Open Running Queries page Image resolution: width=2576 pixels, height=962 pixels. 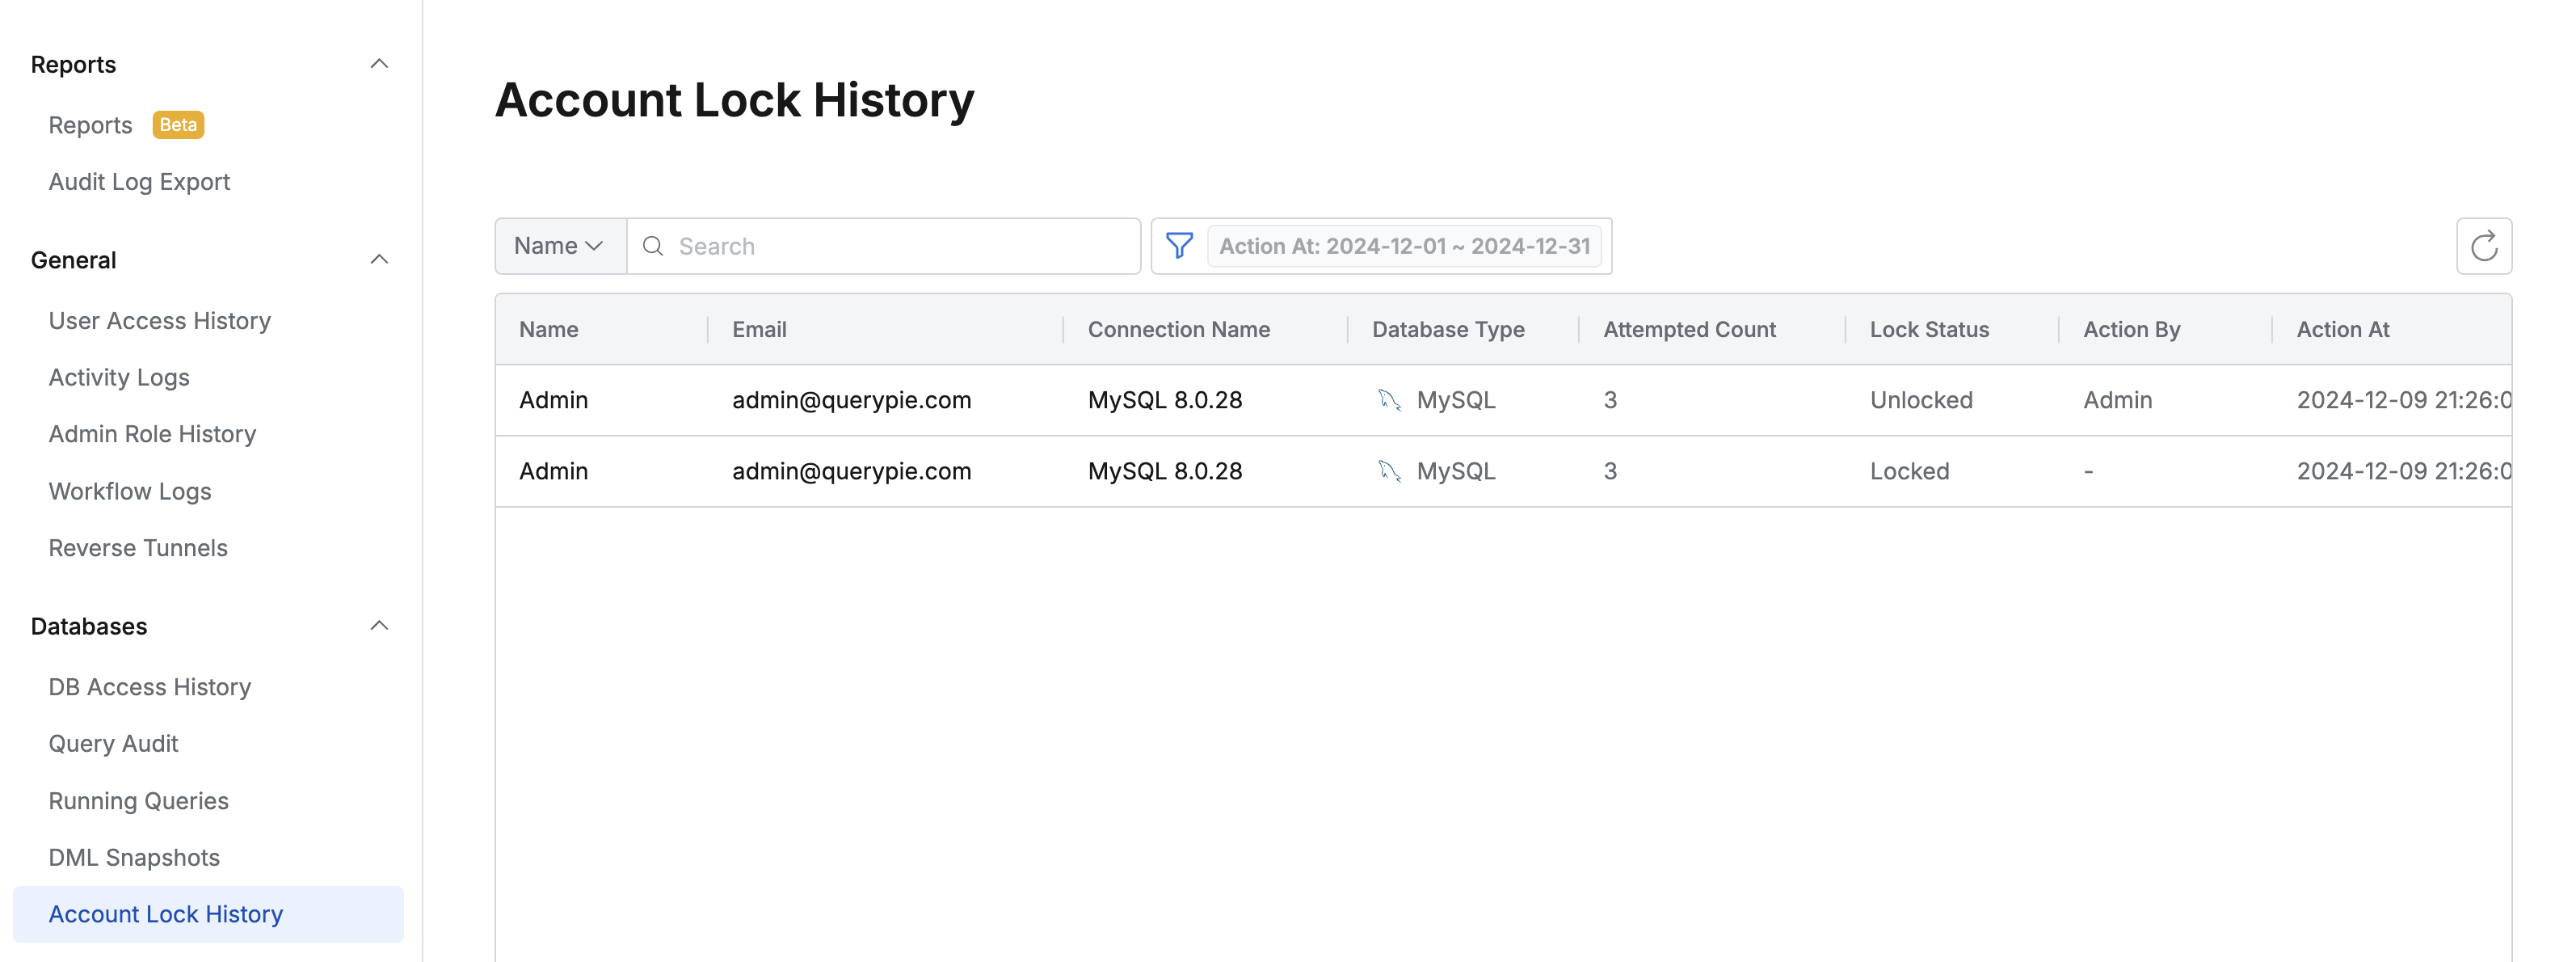coord(138,801)
